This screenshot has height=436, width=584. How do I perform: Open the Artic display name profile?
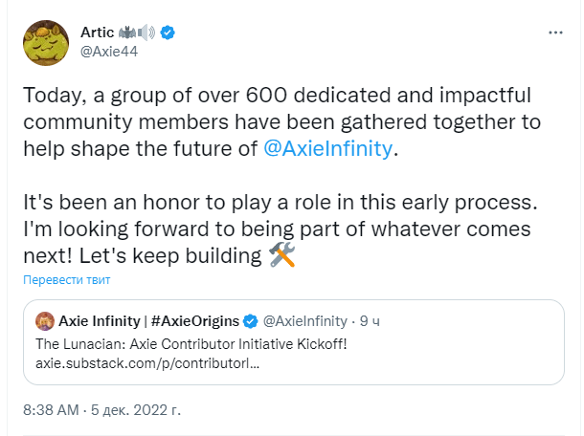[x=98, y=33]
